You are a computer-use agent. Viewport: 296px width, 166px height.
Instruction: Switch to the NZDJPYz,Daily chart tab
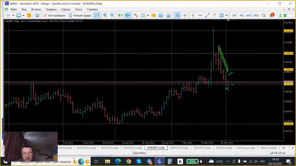click(110, 148)
